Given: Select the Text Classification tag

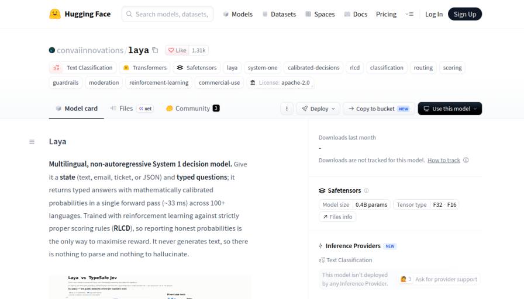Looking at the screenshot, I should coord(83,68).
